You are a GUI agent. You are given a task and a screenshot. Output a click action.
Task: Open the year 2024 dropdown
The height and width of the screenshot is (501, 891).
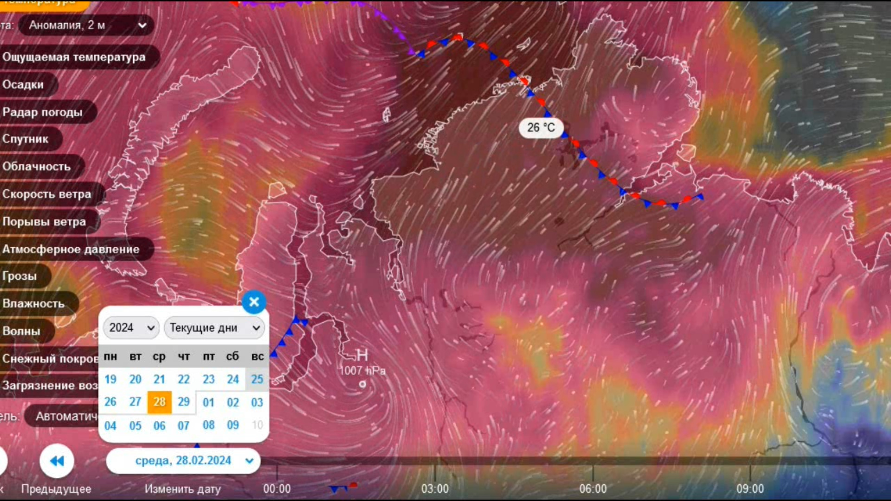click(131, 328)
